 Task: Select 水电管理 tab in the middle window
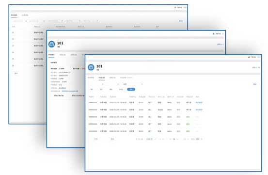(51, 55)
